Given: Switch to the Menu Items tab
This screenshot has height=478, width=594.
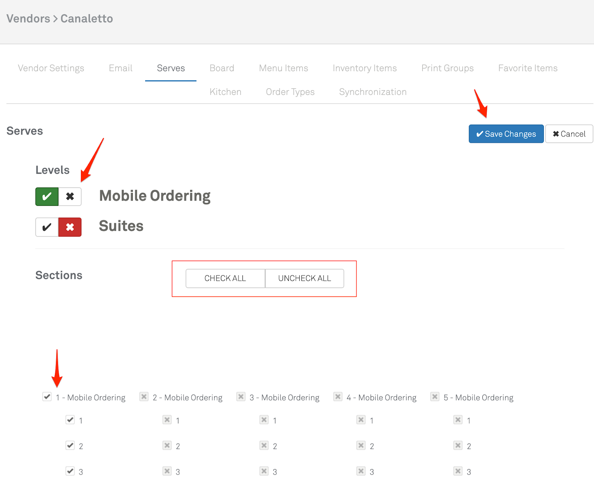Looking at the screenshot, I should (283, 68).
